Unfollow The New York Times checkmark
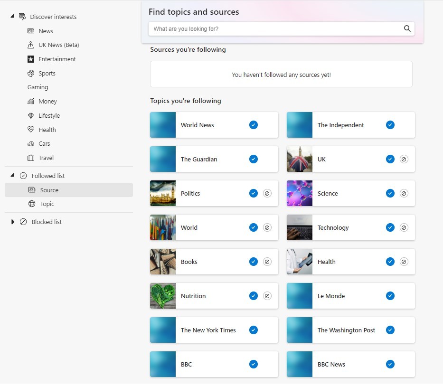The image size is (443, 386). (254, 330)
